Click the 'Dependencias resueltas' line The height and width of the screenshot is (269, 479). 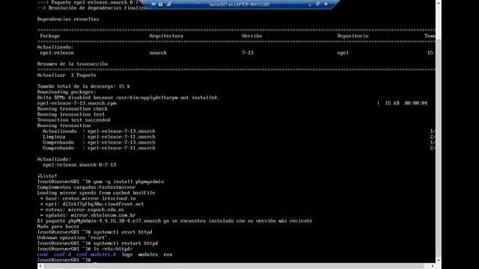point(68,19)
